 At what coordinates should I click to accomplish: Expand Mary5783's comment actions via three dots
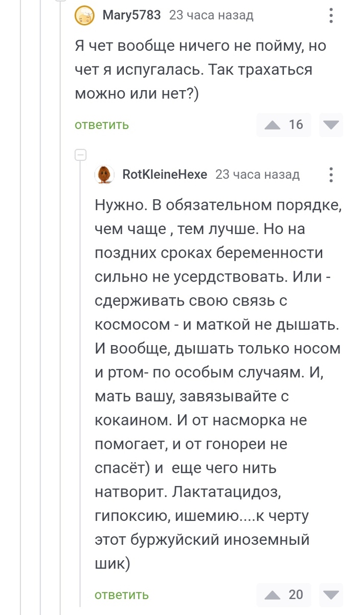tap(331, 15)
